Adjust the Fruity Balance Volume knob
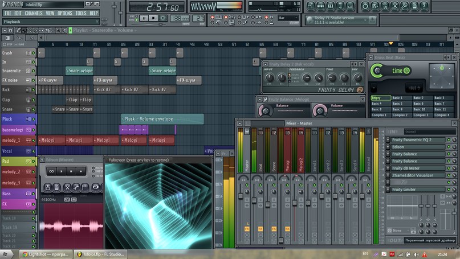460x259 pixels. (x=320, y=111)
